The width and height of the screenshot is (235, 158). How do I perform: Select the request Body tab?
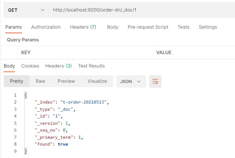coord(112,27)
